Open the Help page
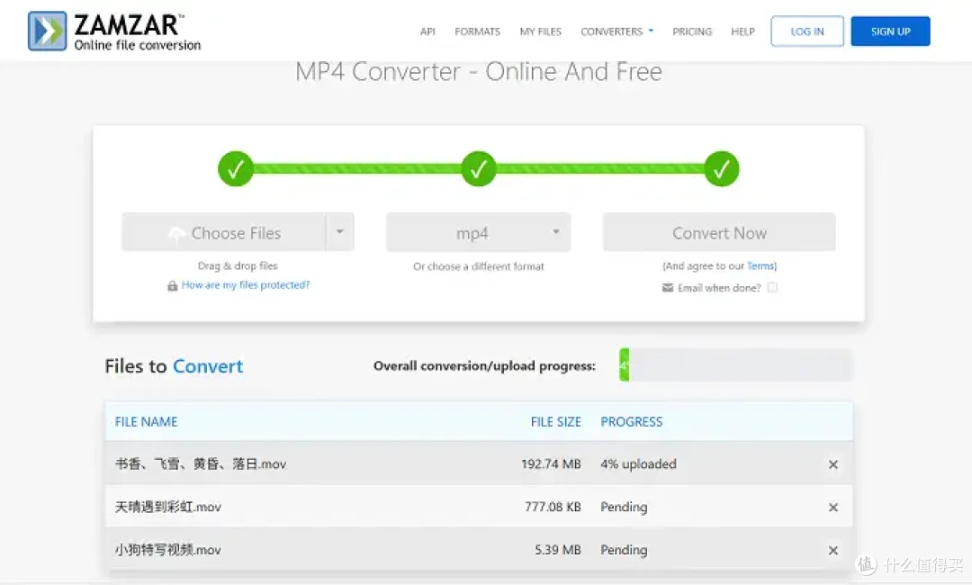Viewport: 972px width, 585px height. [x=742, y=31]
